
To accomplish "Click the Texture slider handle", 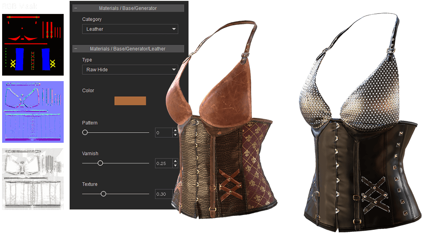I will 103,194.
